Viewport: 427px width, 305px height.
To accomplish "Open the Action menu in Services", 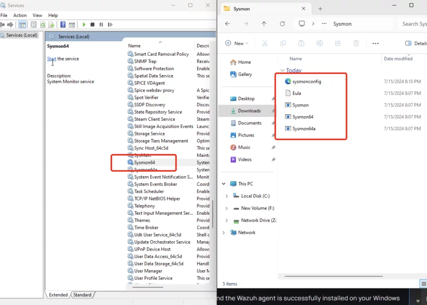I will pyautogui.click(x=20, y=15).
